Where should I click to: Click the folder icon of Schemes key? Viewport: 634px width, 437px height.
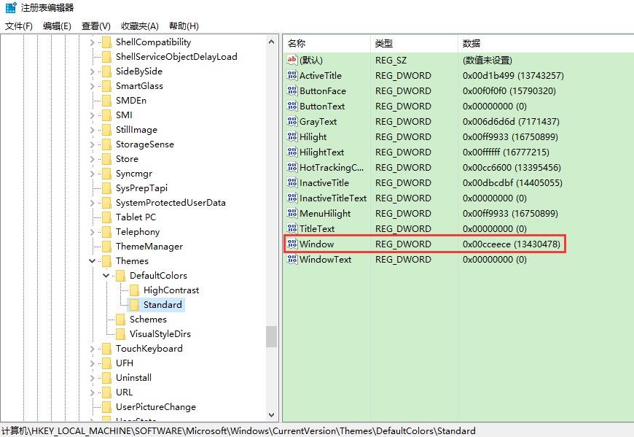(x=120, y=320)
